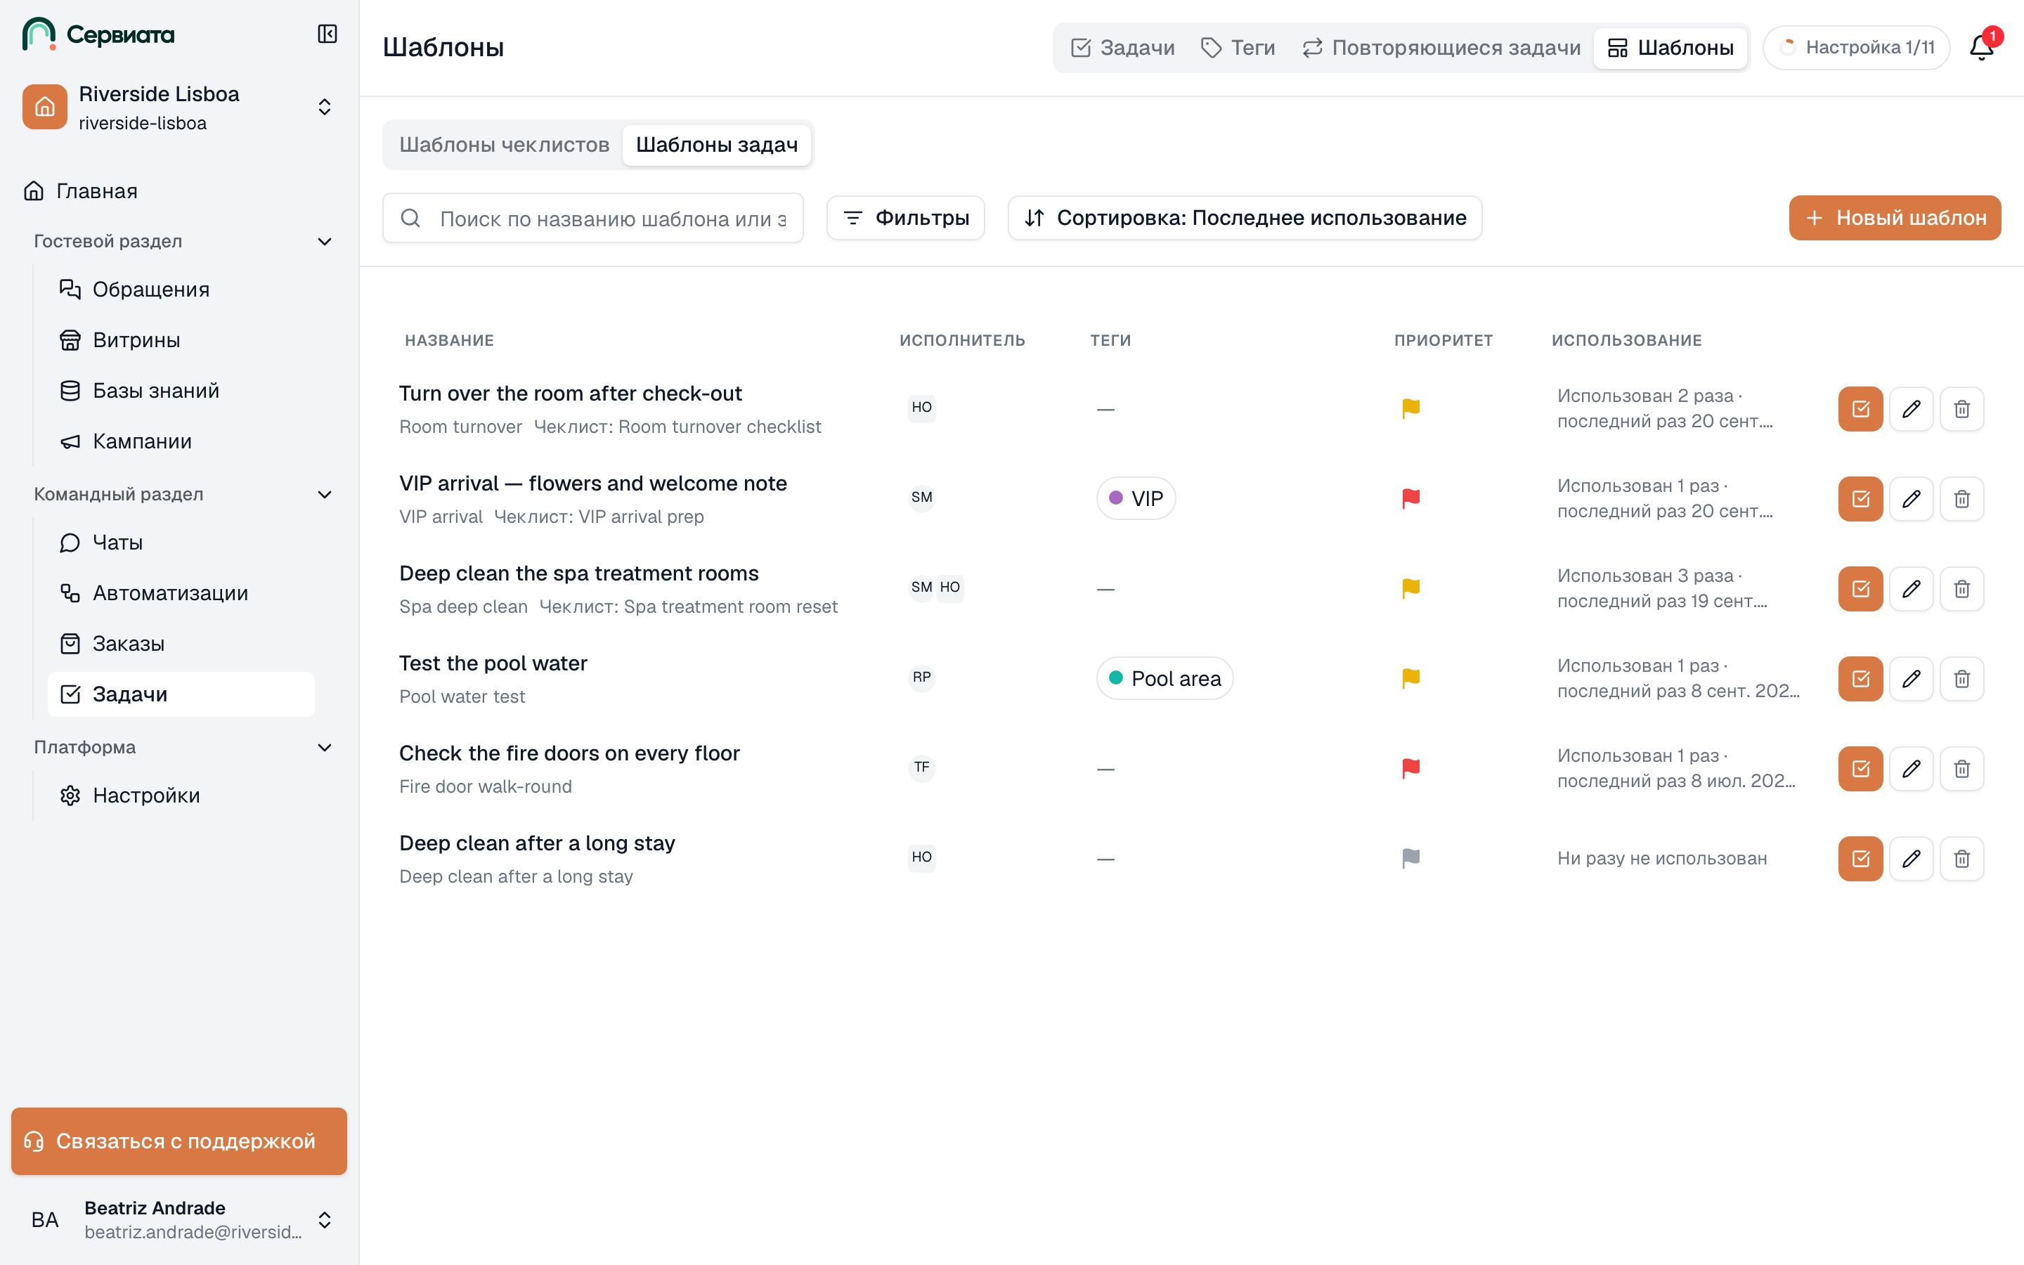Open the Сортировка: Последнее использование dropdown
This screenshot has height=1265, width=2024.
pyautogui.click(x=1245, y=218)
